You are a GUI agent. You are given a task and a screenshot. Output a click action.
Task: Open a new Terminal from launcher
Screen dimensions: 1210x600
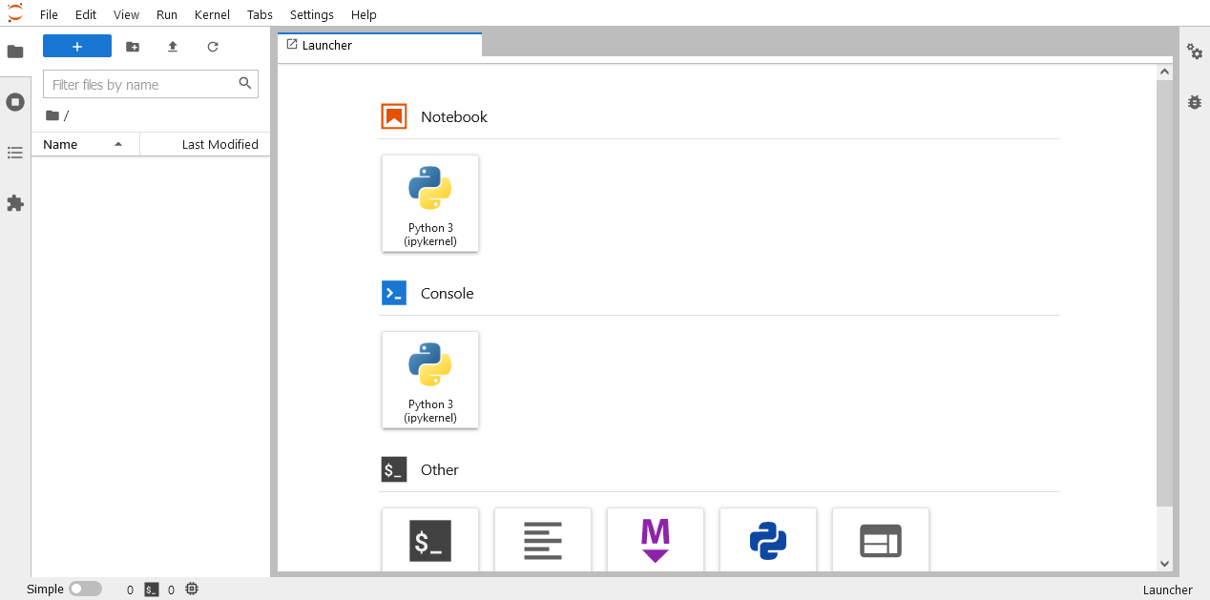pyautogui.click(x=430, y=540)
